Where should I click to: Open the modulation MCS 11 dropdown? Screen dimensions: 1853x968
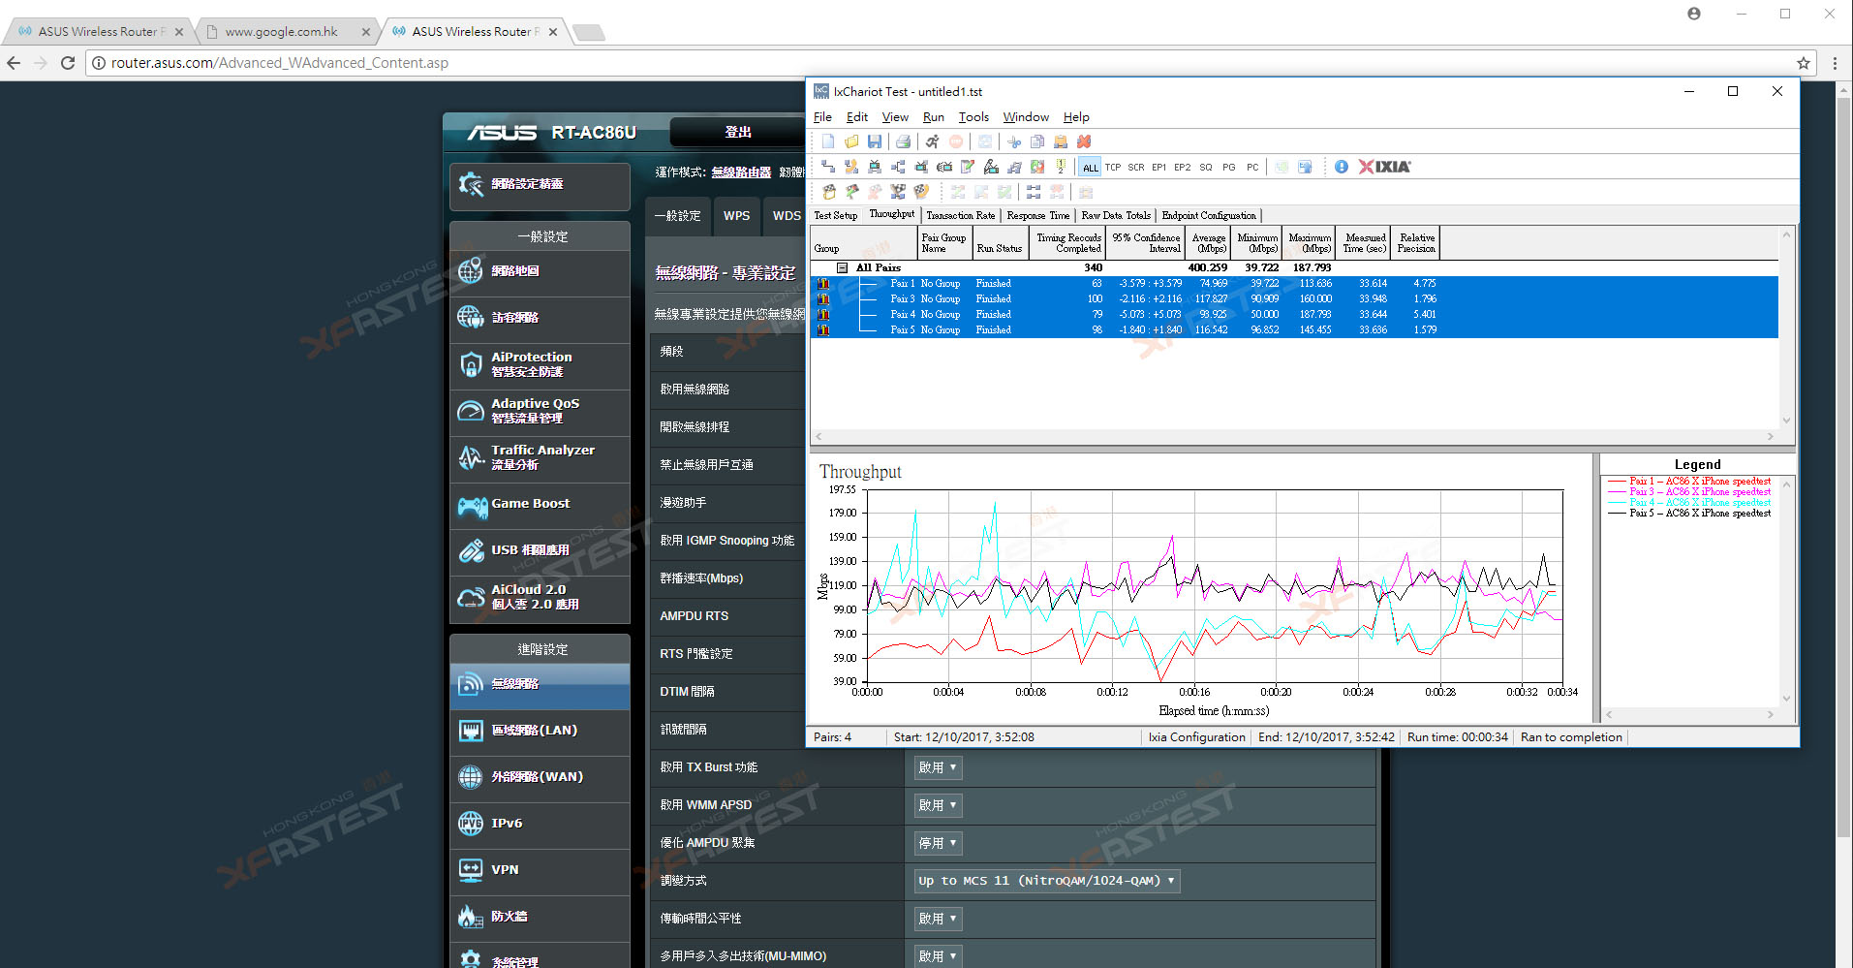[1047, 881]
